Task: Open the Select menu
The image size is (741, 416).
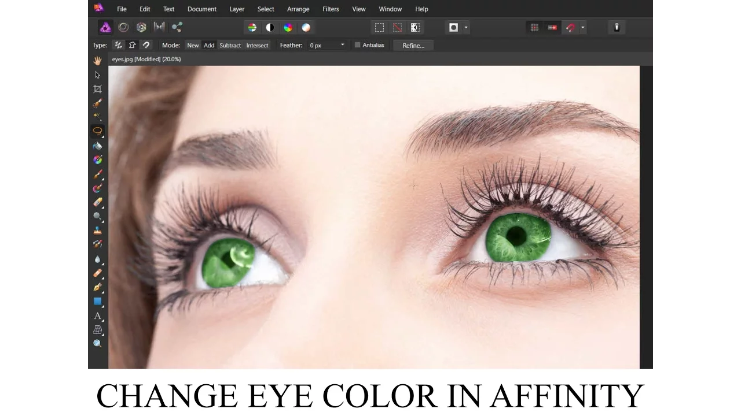Action: coord(266,9)
